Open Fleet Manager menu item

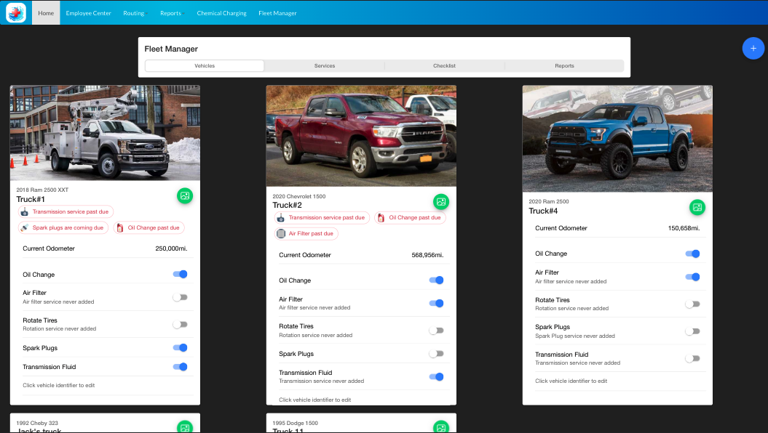277,13
